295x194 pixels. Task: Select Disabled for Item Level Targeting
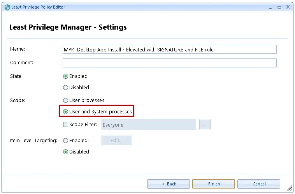point(65,152)
